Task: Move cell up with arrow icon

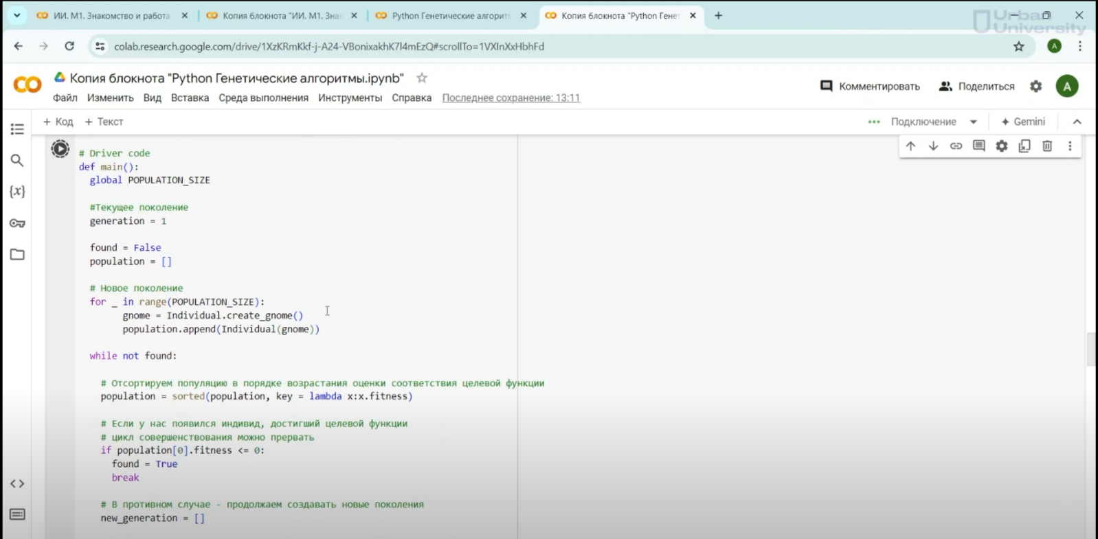Action: pyautogui.click(x=910, y=146)
